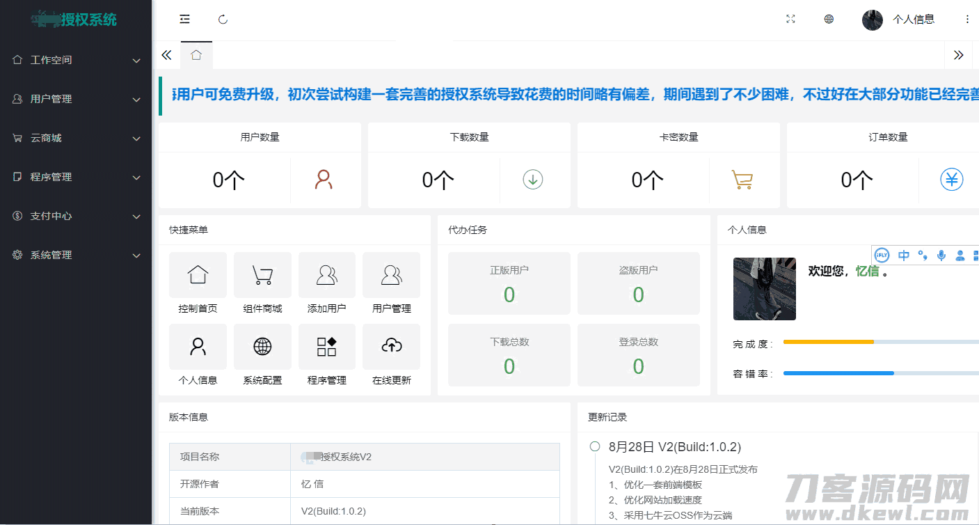Toggle fullscreen mode icon
This screenshot has width=979, height=525.
[790, 19]
